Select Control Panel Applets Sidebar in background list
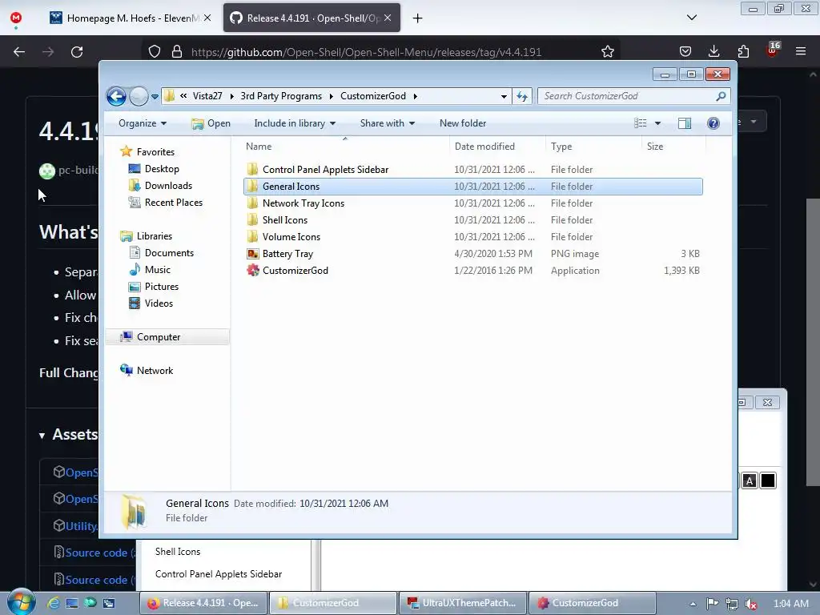Viewport: 820px width, 615px height. coord(219,574)
